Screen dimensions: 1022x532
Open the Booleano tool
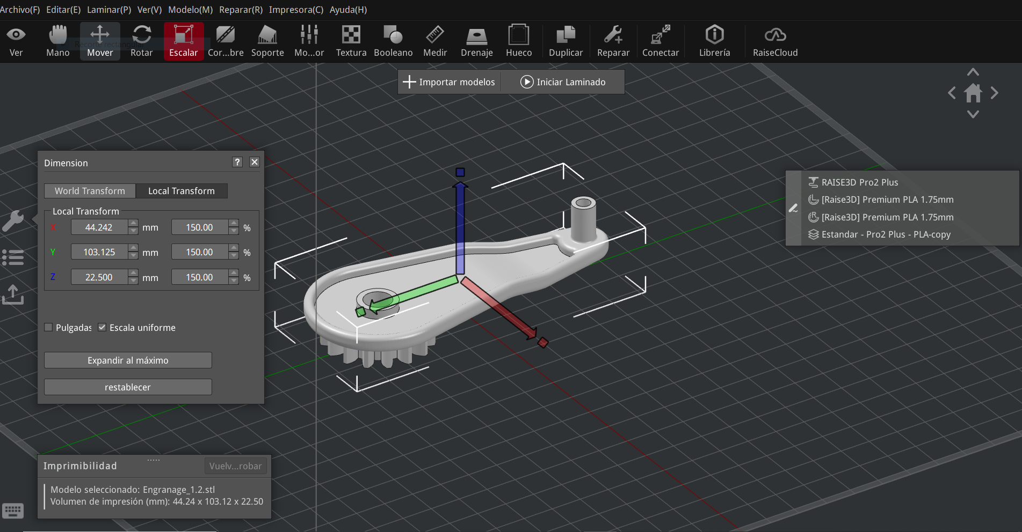click(x=393, y=41)
